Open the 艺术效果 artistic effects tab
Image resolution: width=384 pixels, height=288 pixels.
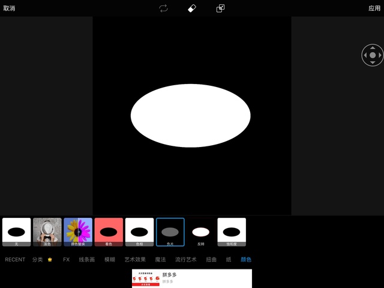point(135,260)
